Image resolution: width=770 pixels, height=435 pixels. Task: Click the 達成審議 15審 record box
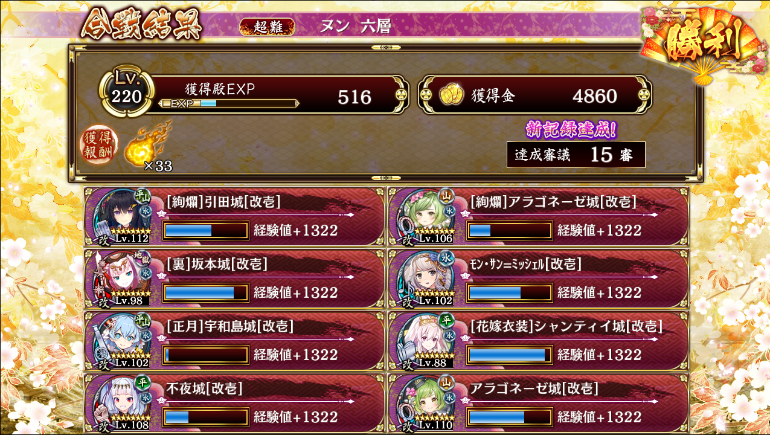click(x=576, y=155)
